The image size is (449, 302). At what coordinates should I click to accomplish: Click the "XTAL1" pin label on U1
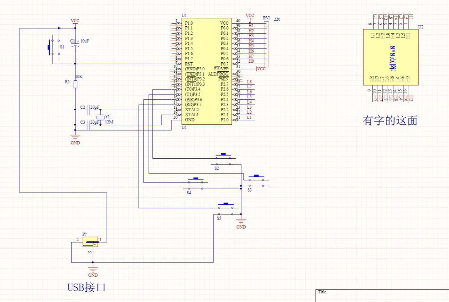pos(192,115)
